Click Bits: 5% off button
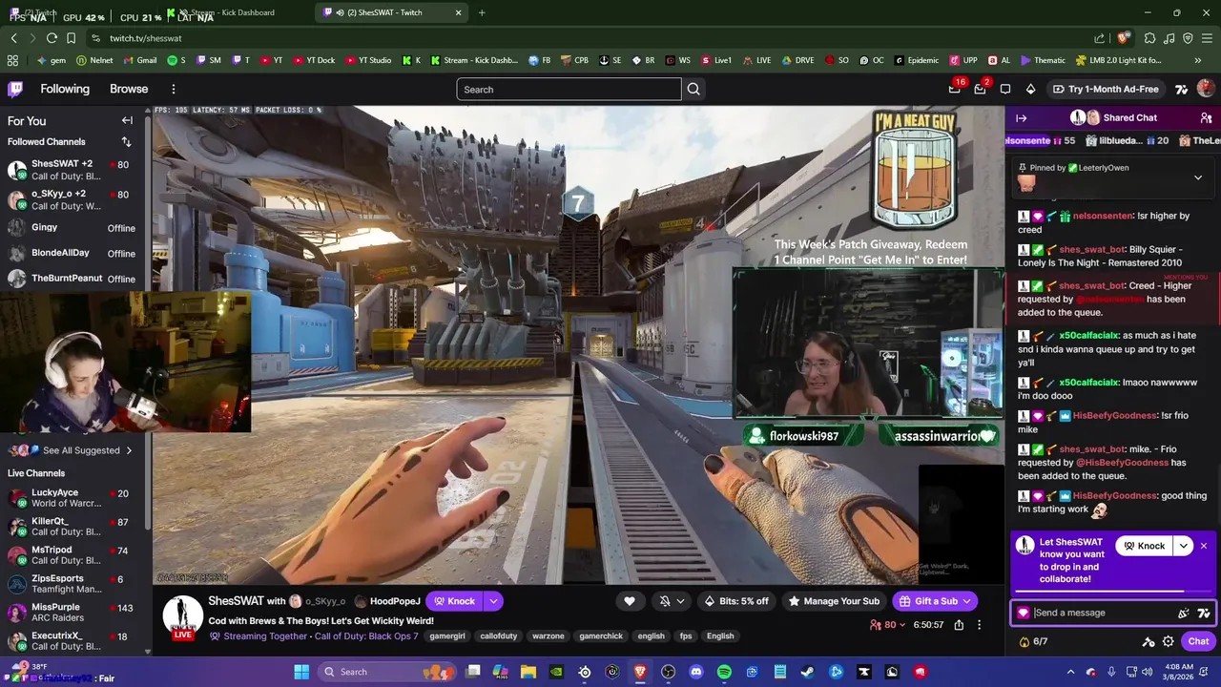Image resolution: width=1221 pixels, height=687 pixels. (x=735, y=601)
